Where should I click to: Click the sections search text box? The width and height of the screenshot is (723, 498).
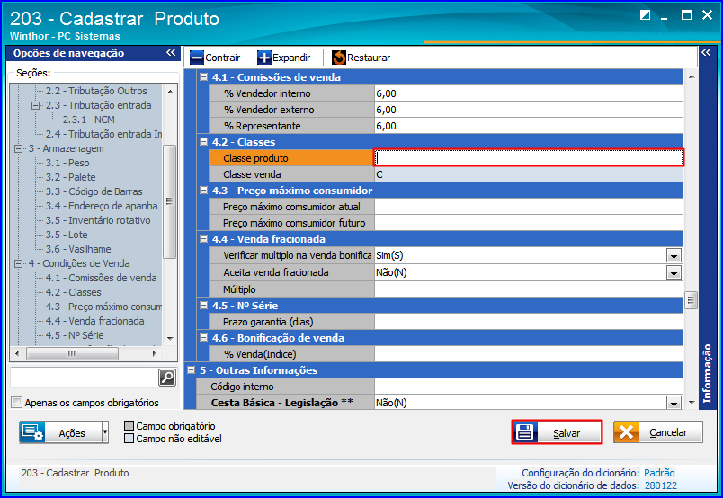click(x=84, y=378)
